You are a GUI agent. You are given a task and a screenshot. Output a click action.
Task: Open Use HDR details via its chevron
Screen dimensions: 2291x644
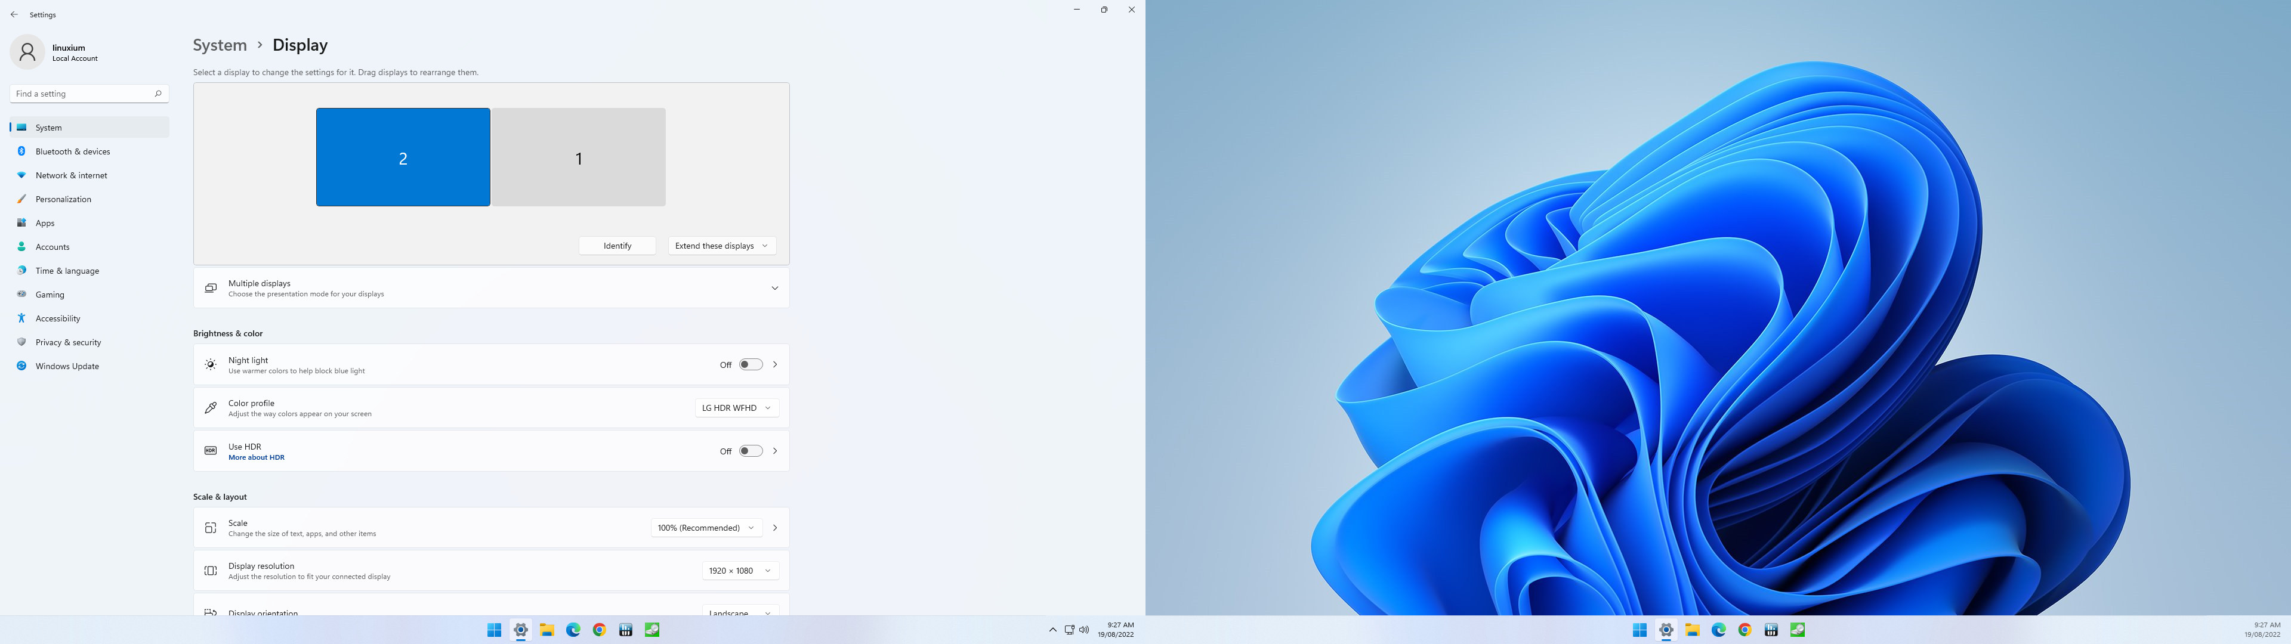tap(776, 451)
